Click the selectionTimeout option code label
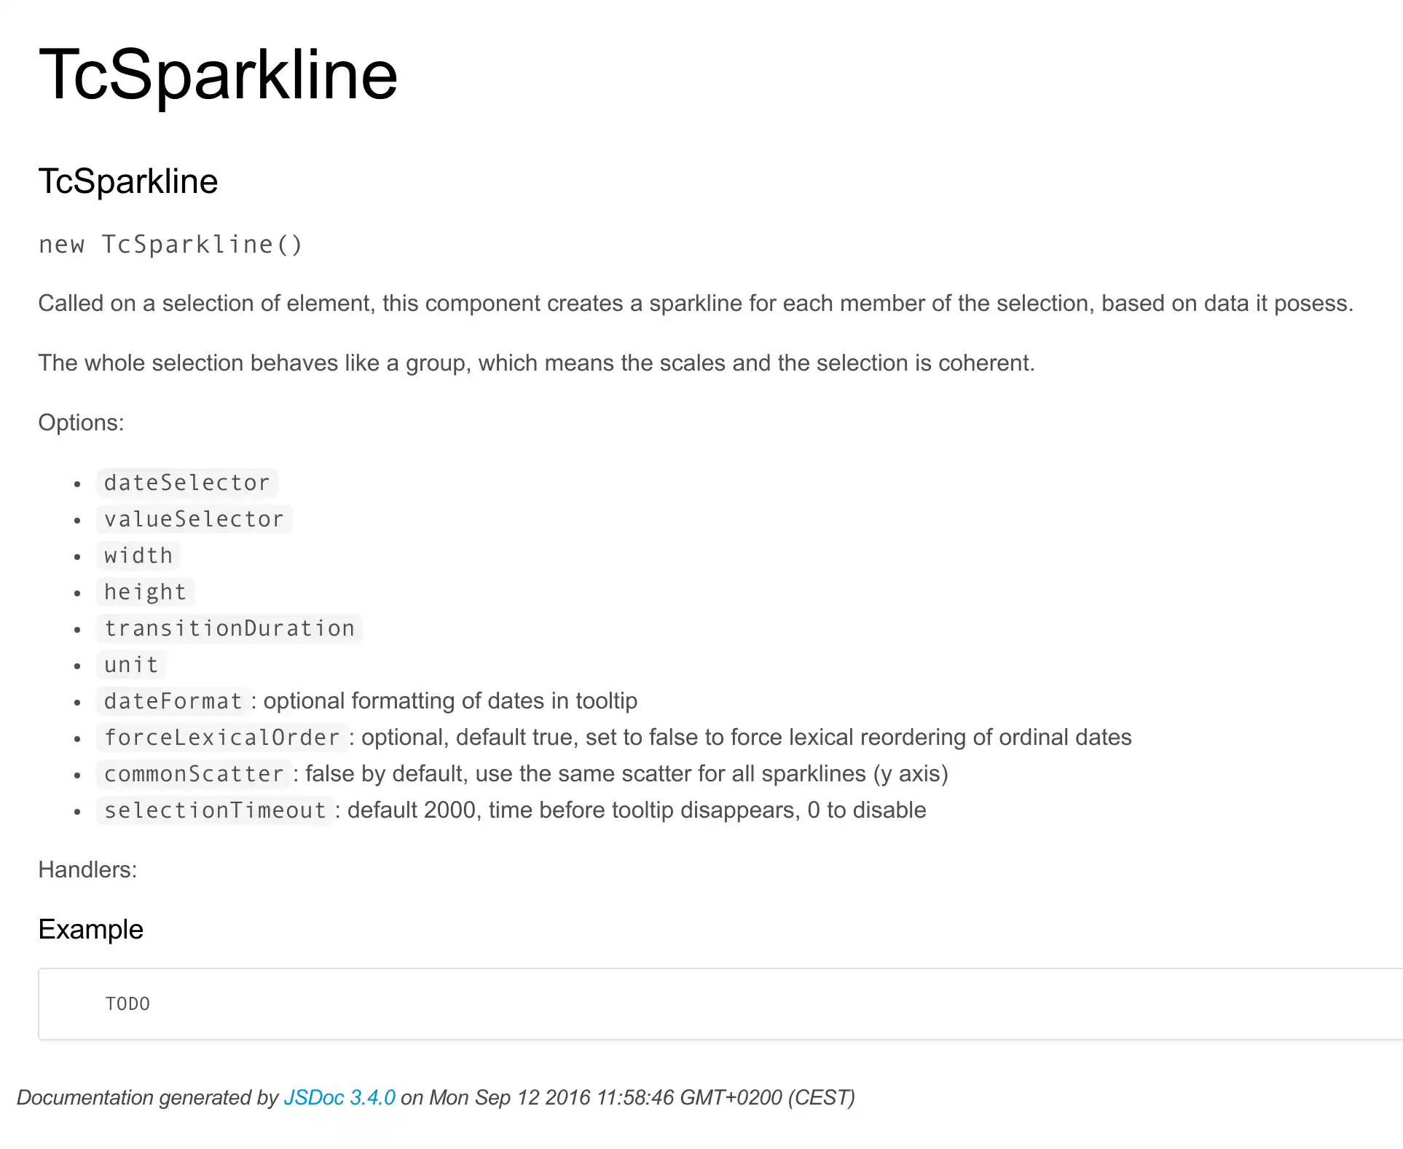This screenshot has height=1149, width=1403. pos(215,810)
